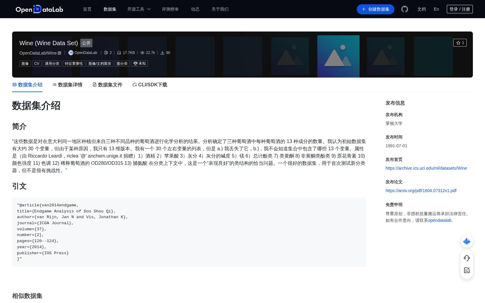Open the blue bird floating assistant icon
Screen dimensions: 485x303
click(x=467, y=241)
